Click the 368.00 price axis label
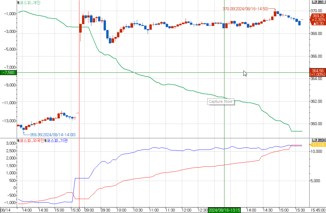The height and width of the screenshot is (213, 326). tap(317, 33)
